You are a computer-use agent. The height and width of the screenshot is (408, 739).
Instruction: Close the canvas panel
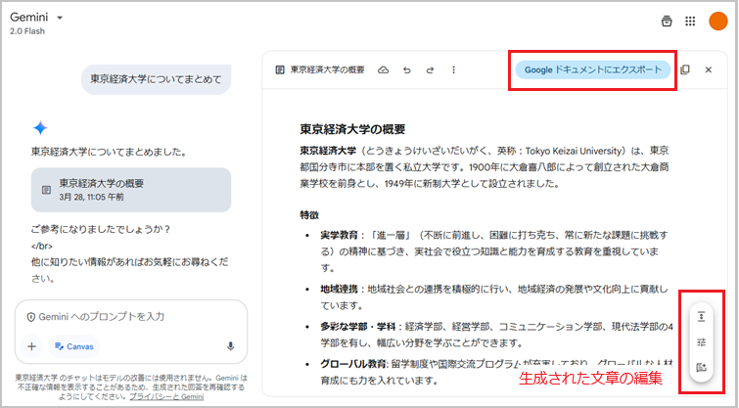(x=708, y=69)
